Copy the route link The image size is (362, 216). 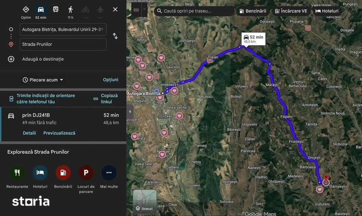coord(107,99)
